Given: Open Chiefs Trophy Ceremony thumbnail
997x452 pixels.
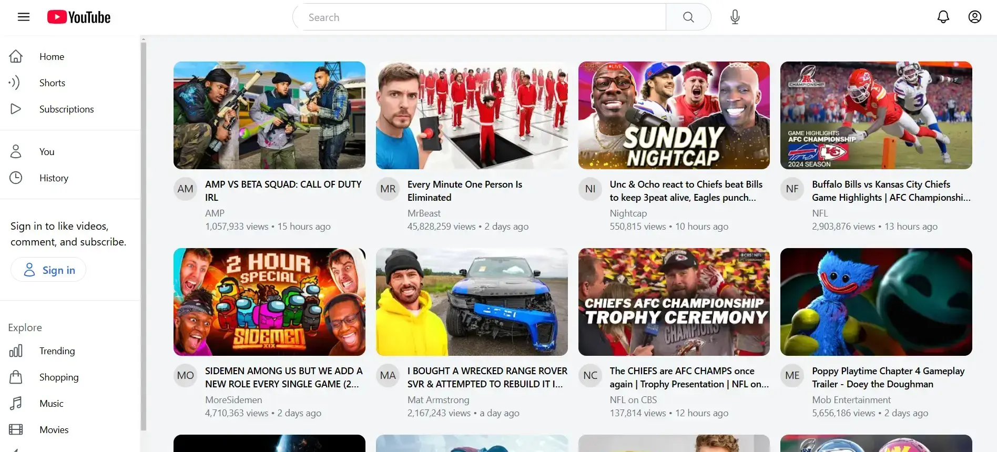Looking at the screenshot, I should coord(674,302).
